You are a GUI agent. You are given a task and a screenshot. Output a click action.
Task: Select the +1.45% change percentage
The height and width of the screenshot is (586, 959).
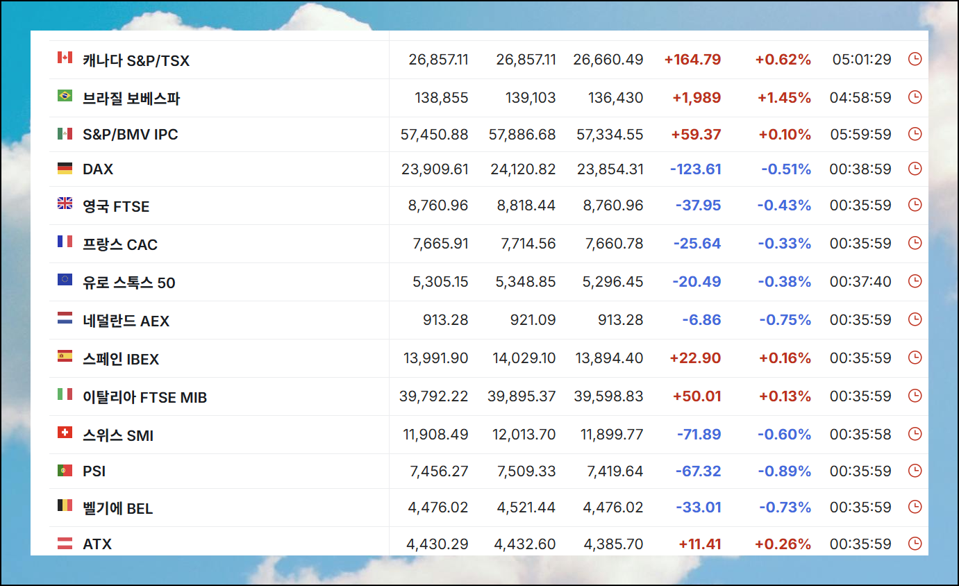pyautogui.click(x=783, y=98)
